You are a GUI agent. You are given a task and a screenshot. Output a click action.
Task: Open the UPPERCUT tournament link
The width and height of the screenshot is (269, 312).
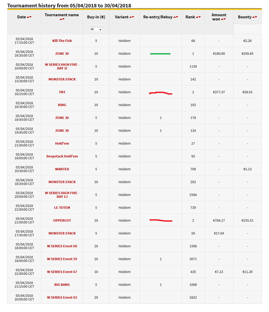click(x=62, y=221)
